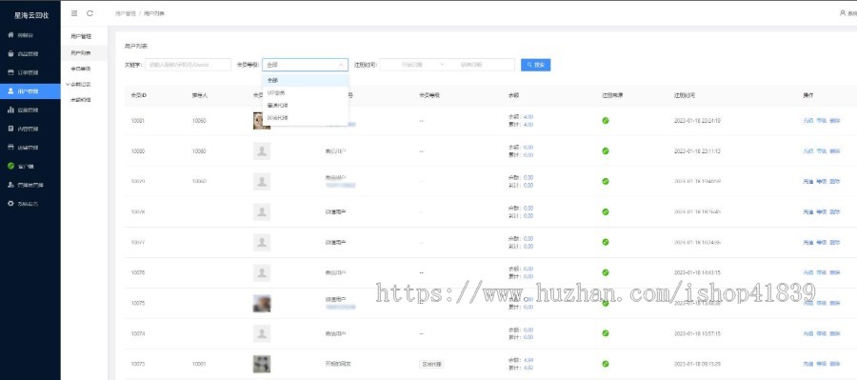Click the green source icon in row 10080
Screen dimensions: 857x380
click(605, 150)
